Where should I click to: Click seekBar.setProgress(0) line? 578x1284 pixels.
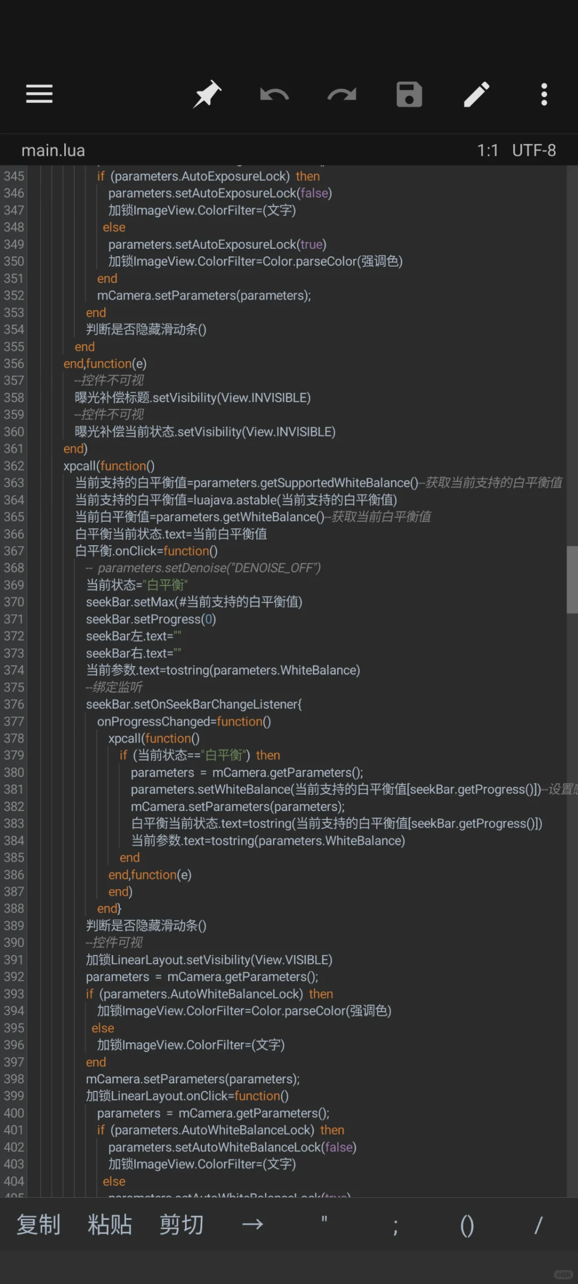[x=151, y=619]
